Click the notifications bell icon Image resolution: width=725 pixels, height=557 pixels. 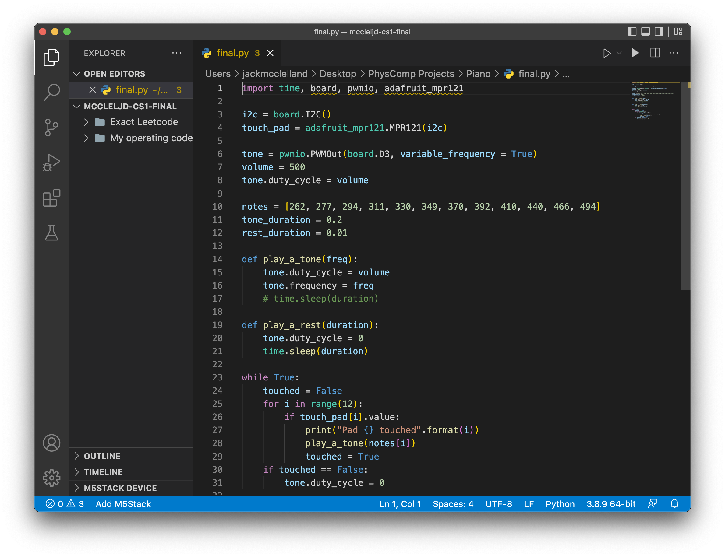(x=674, y=504)
